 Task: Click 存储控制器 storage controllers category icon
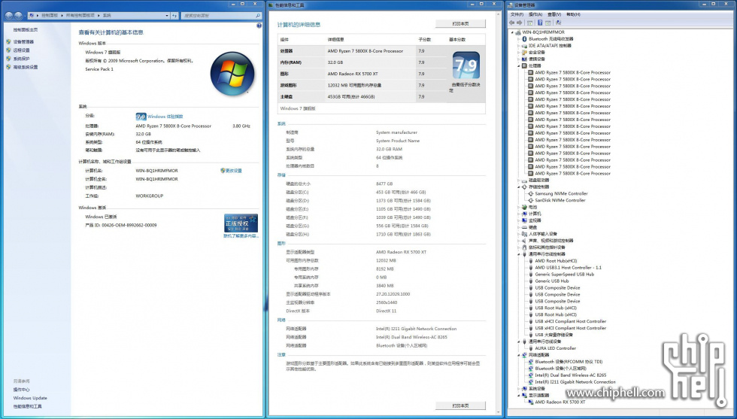tap(524, 187)
